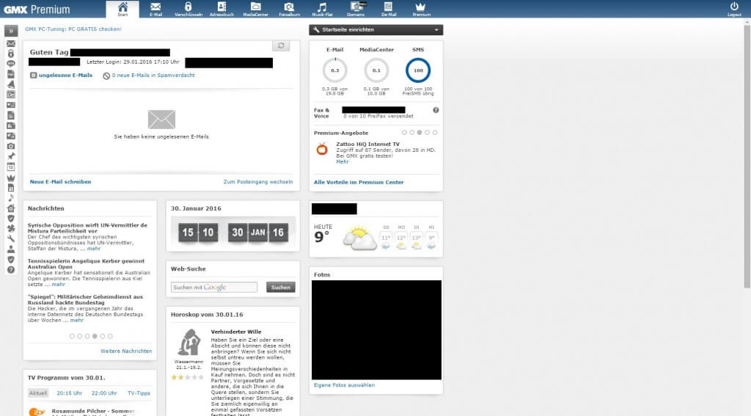Select second pagination dot under Nachrichten
This screenshot has width=751, height=416.
[79, 336]
